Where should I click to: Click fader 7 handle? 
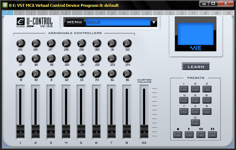click(x=111, y=131)
